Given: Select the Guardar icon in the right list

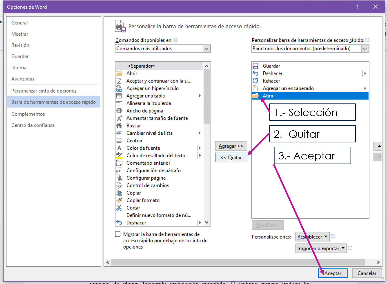Looking at the screenshot, I should 255,66.
